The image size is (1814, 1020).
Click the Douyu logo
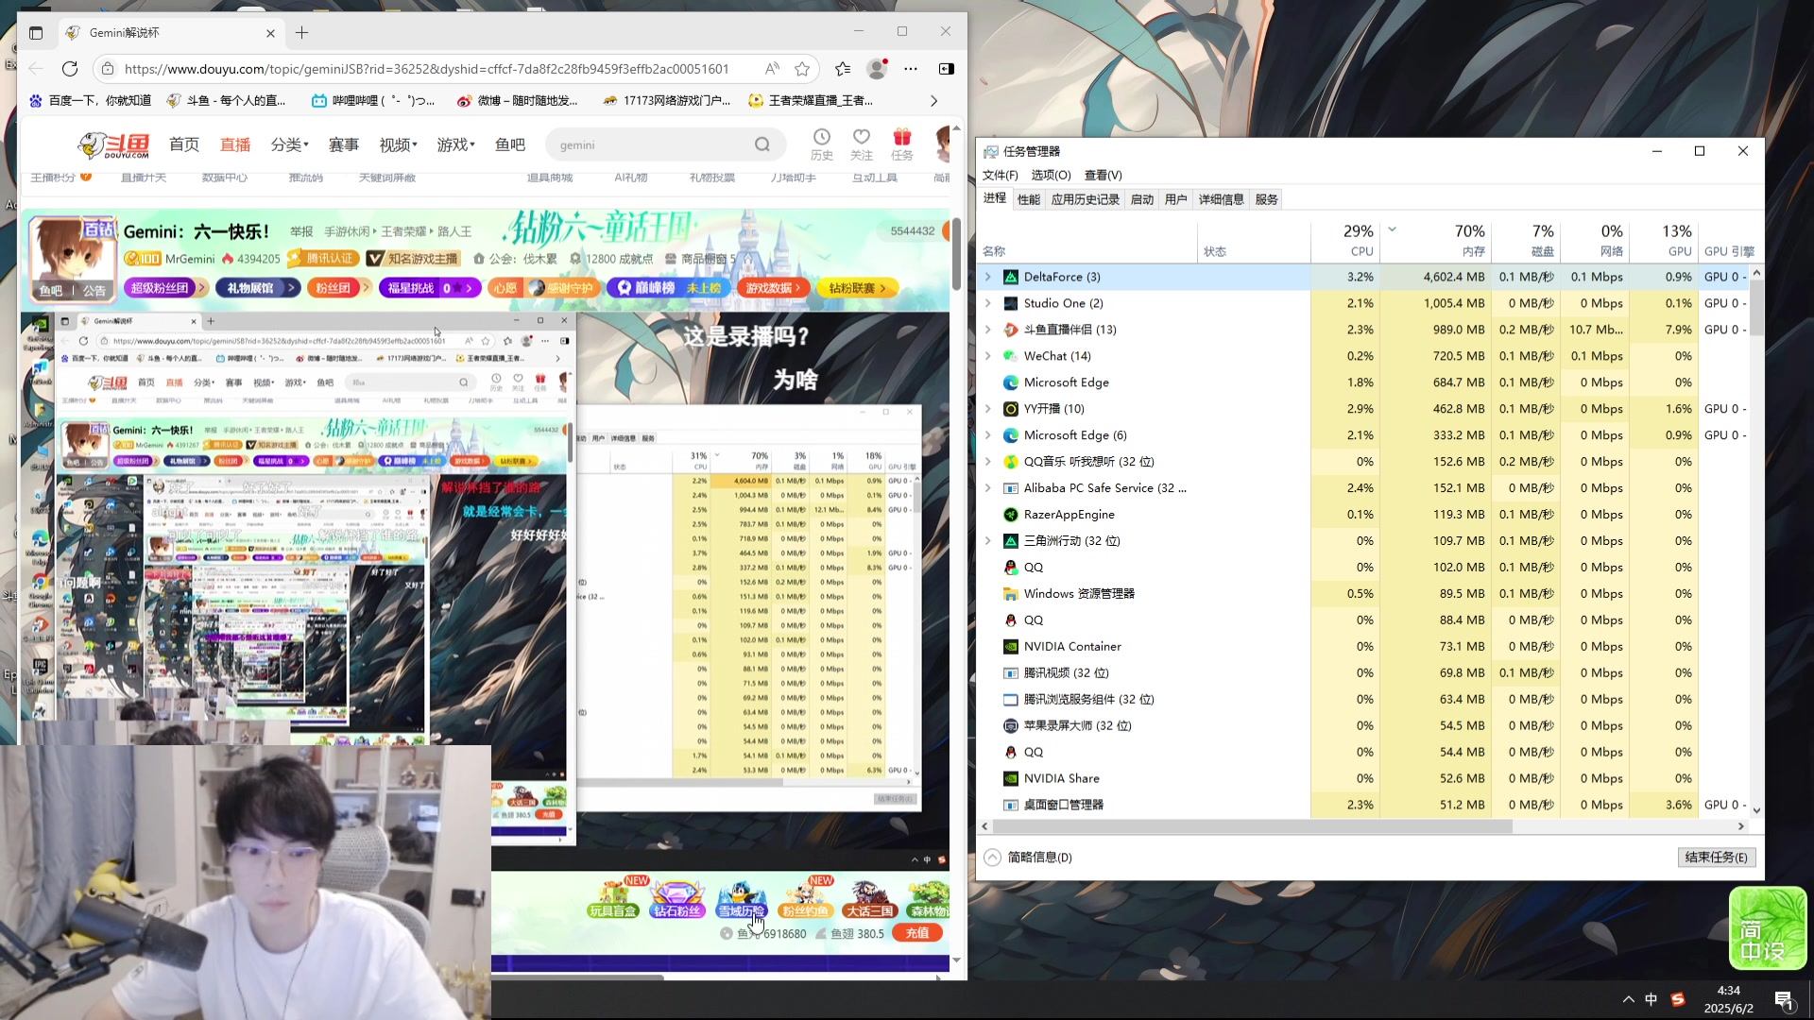click(x=113, y=144)
